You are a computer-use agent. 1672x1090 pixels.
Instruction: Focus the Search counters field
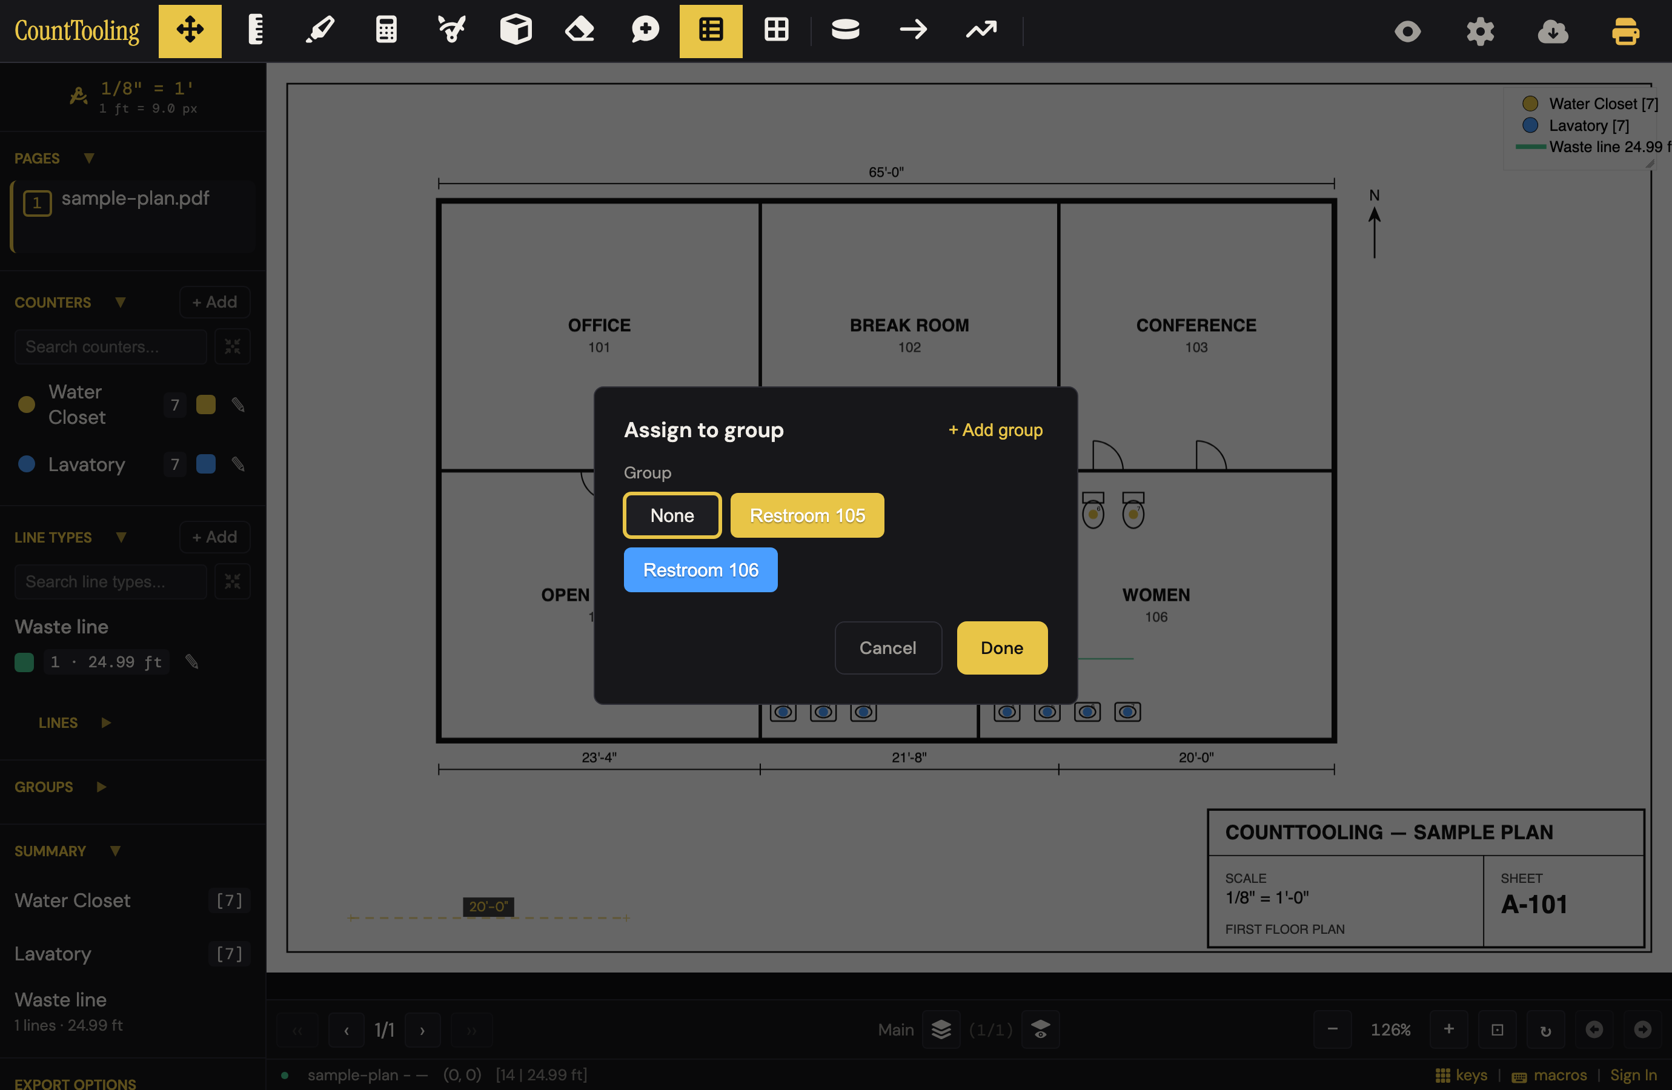[110, 346]
